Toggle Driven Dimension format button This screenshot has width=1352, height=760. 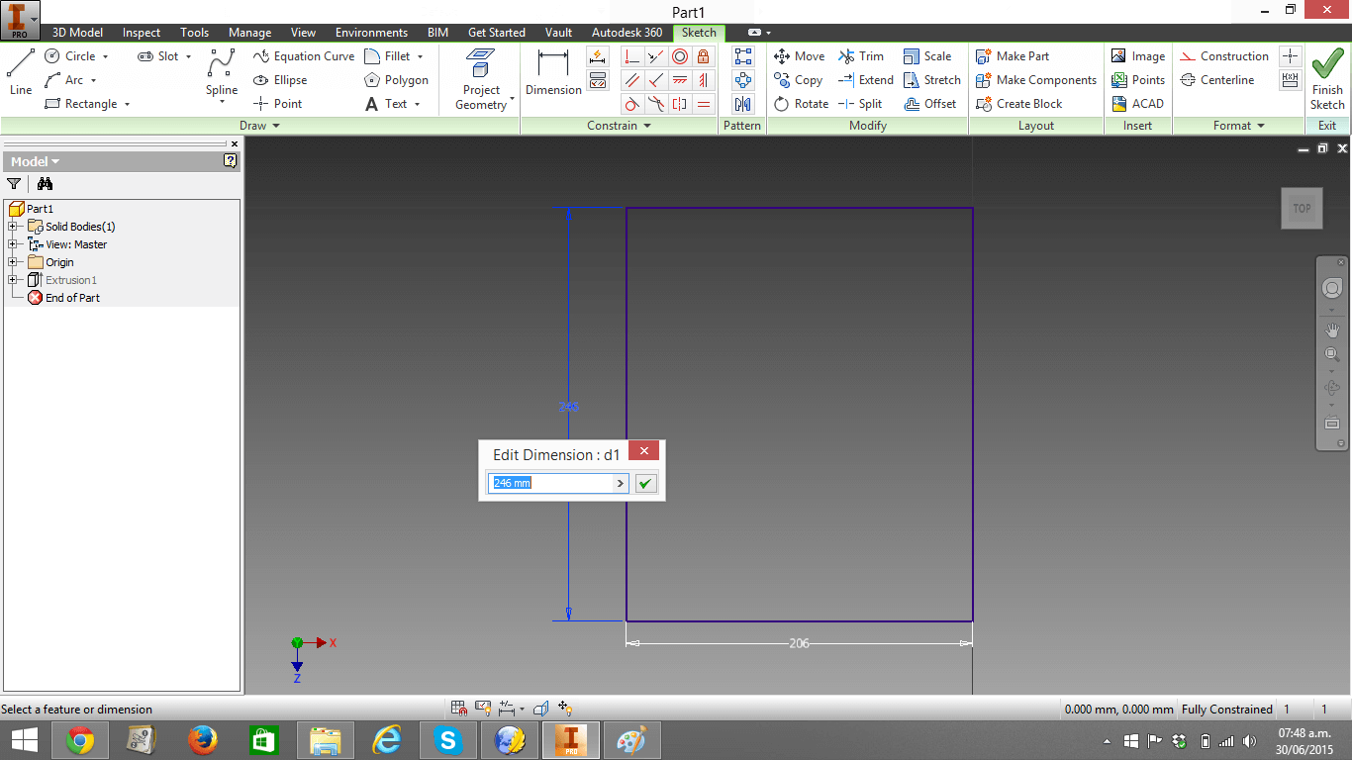click(x=1290, y=80)
